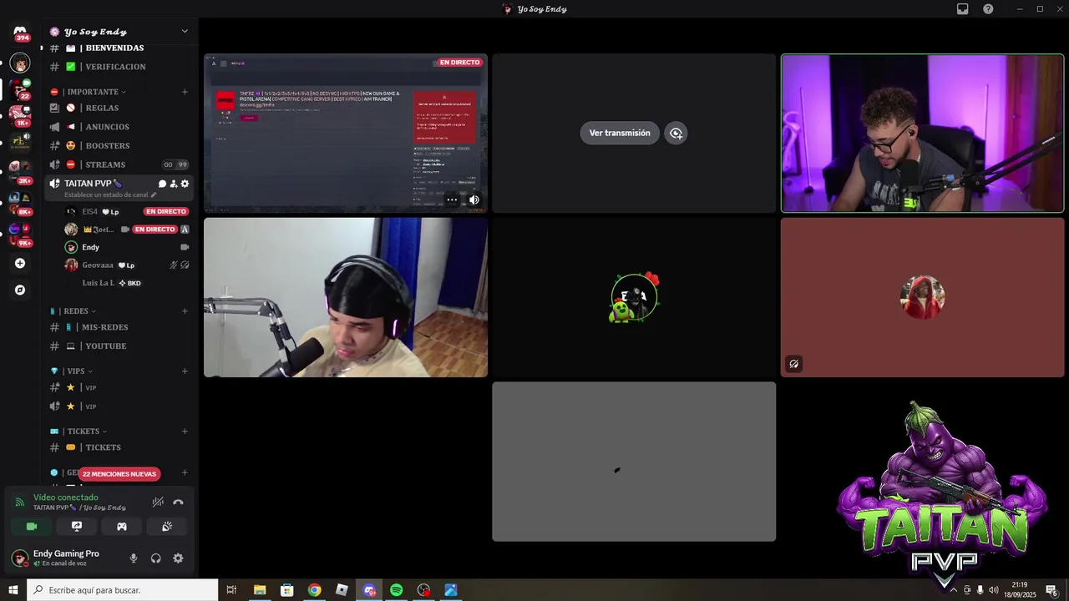Screen dimensions: 1069x601
Task: Collapse the VIPS category
Action: click(x=73, y=371)
